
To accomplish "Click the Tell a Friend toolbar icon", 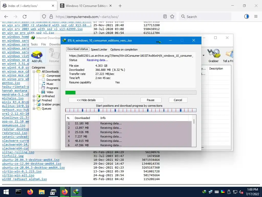I will (x=228, y=56).
